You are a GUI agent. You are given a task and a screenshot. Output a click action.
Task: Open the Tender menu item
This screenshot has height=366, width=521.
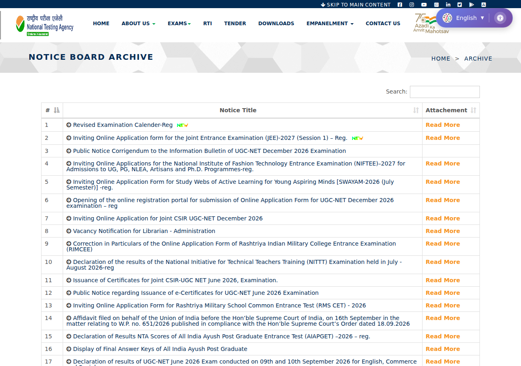(235, 24)
